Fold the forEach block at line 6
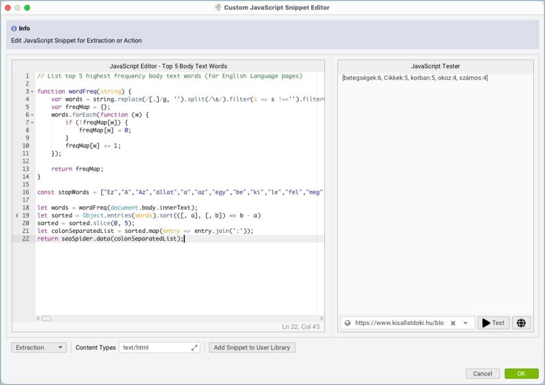 pos(32,115)
